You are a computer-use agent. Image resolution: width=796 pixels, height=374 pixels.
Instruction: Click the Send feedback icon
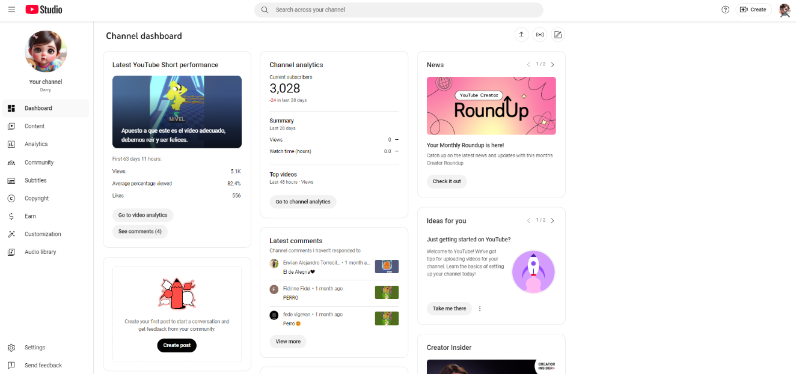11,366
